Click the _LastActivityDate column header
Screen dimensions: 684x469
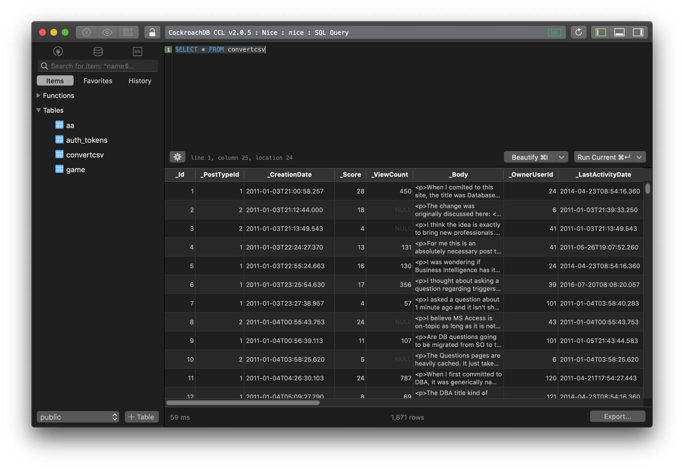click(603, 174)
